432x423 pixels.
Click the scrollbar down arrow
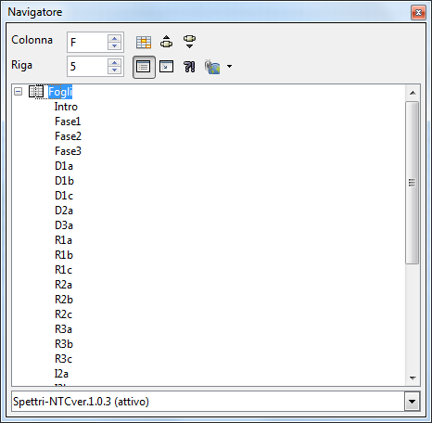(413, 378)
